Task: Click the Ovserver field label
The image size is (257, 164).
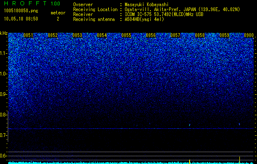Action: pyautogui.click(x=83, y=5)
